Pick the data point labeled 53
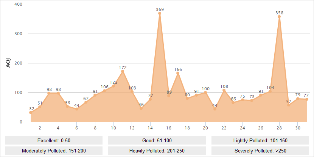This screenshot has height=157, width=314. click(67, 106)
